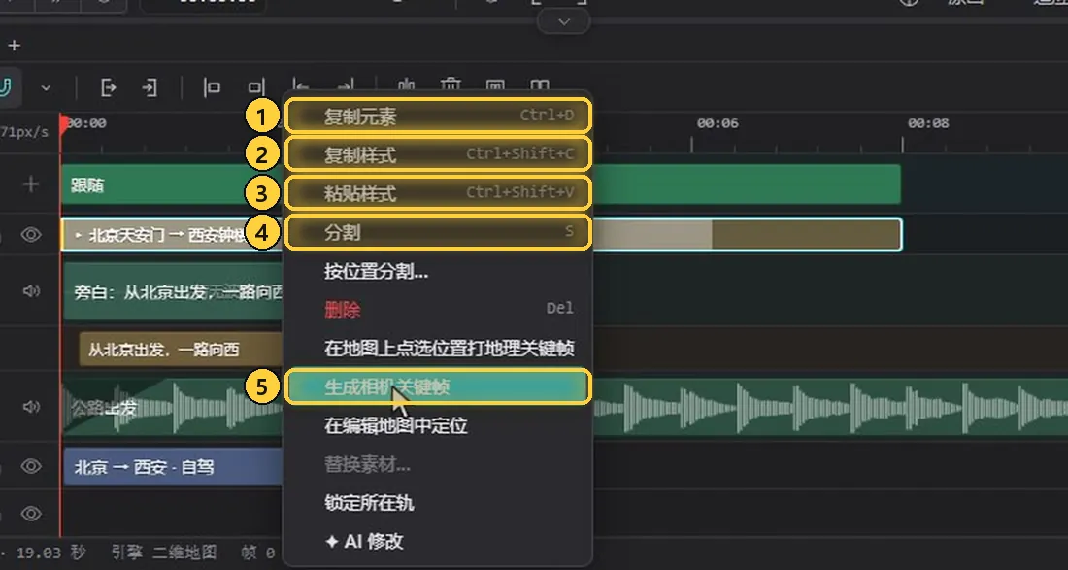Viewport: 1068px width, 570px height.
Task: Select the 分割 menu entry
Action: (x=438, y=233)
